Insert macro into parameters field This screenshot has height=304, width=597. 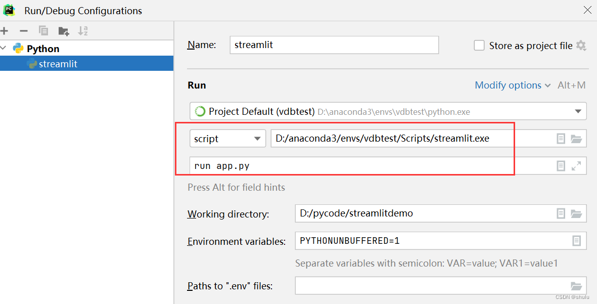(x=561, y=166)
